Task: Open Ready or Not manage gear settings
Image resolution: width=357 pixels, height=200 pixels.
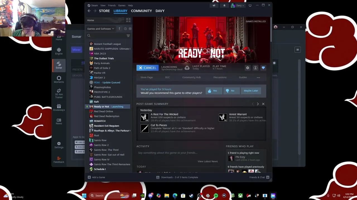Action: click(247, 68)
